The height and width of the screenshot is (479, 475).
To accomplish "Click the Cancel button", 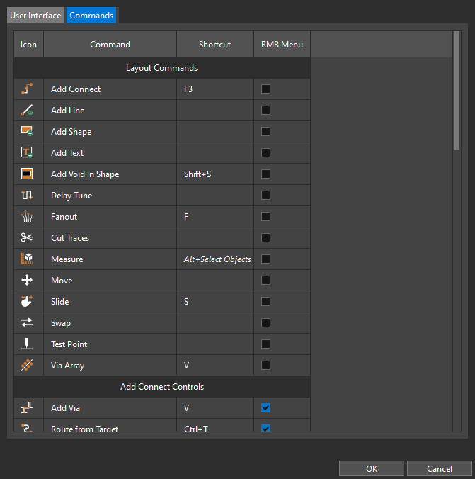I will pos(440,468).
